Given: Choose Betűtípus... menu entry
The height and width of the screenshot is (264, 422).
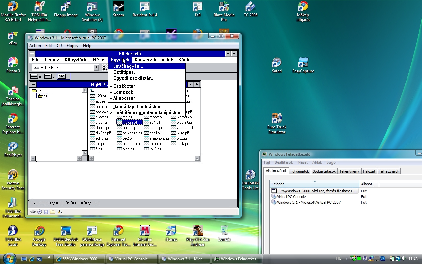Looking at the screenshot, I should click(147, 72).
